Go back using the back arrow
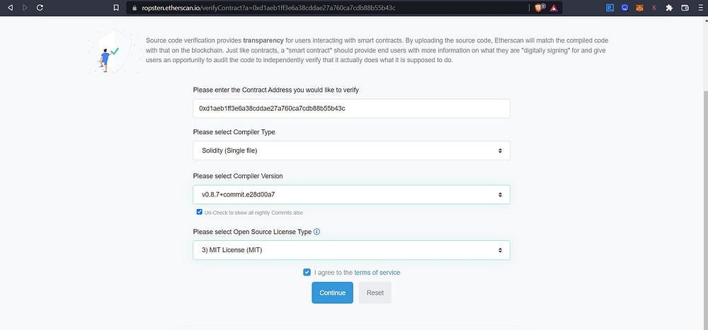Image resolution: width=708 pixels, height=330 pixels. point(10,8)
